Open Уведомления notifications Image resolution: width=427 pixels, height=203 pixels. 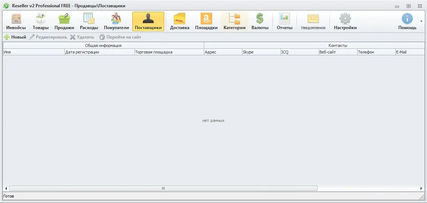click(x=313, y=21)
